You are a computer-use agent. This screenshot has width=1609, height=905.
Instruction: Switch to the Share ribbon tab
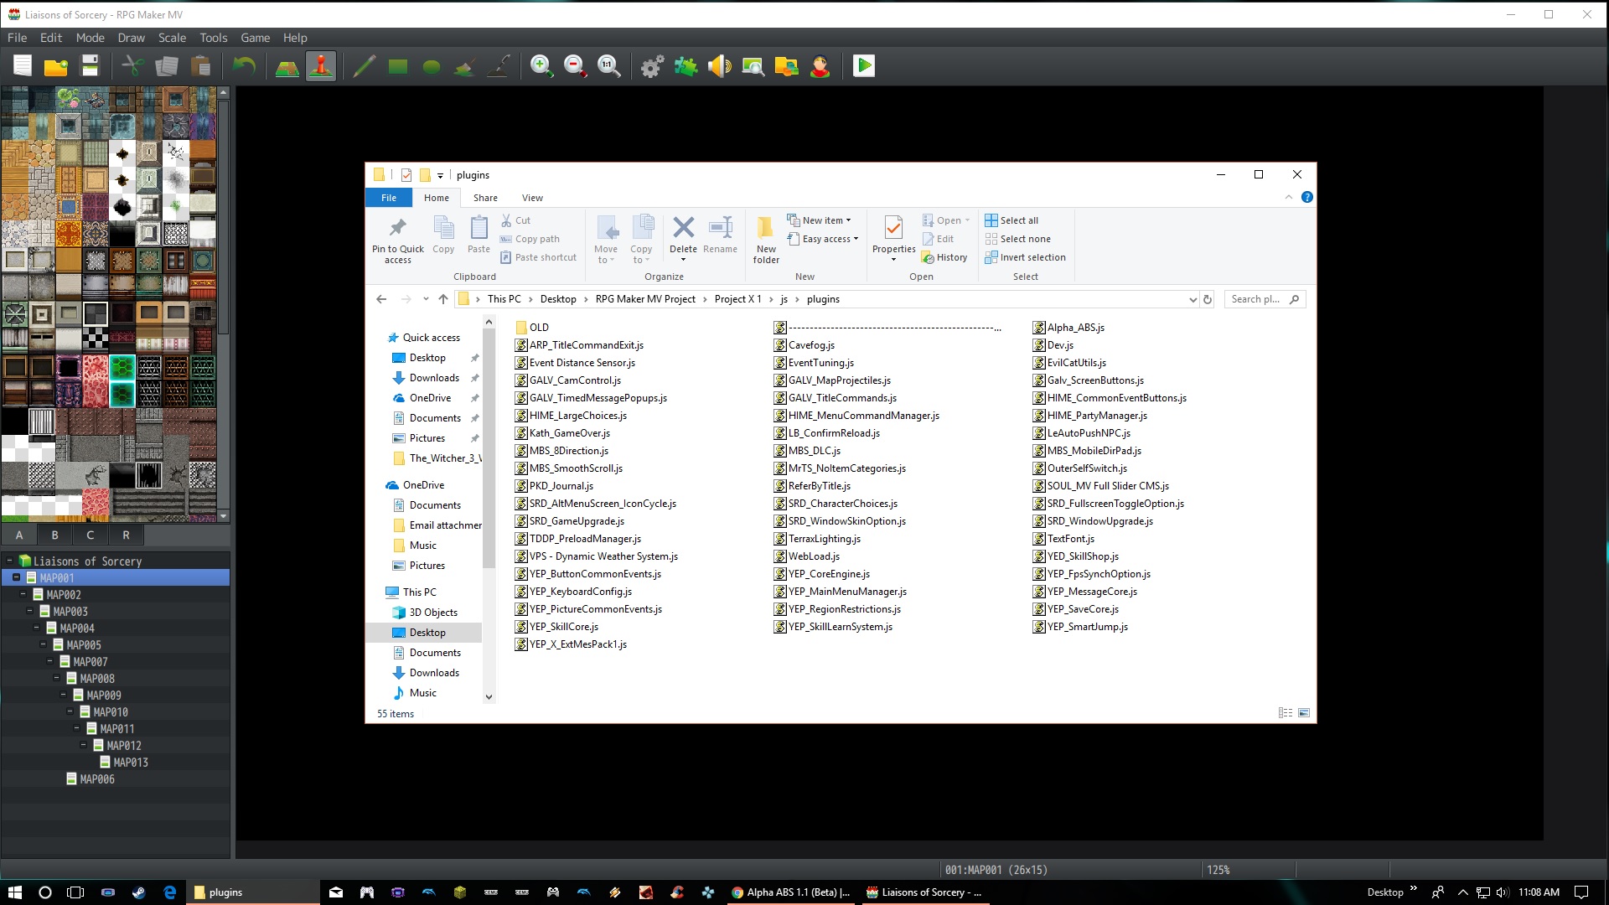[485, 198]
